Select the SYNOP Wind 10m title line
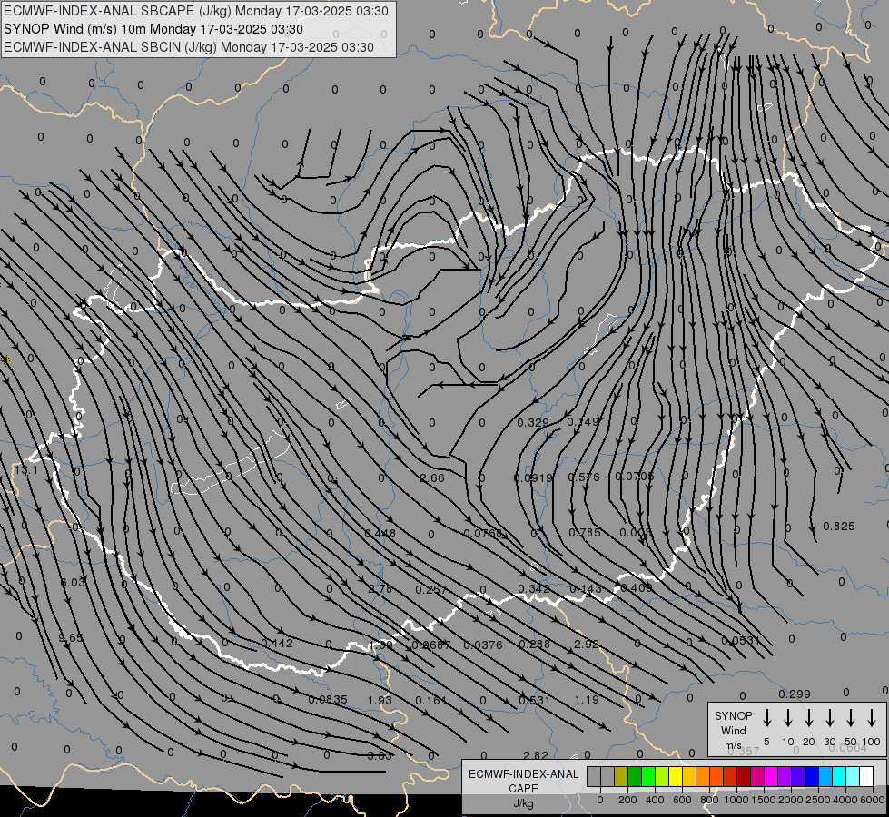Viewport: 889px width, 817px height. 153,29
